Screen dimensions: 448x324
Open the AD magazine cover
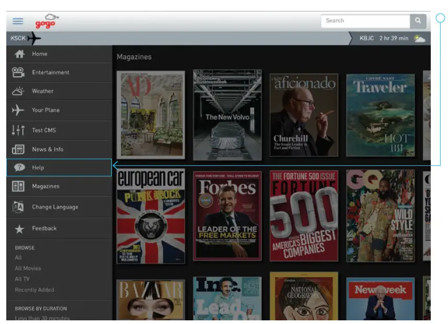click(151, 115)
